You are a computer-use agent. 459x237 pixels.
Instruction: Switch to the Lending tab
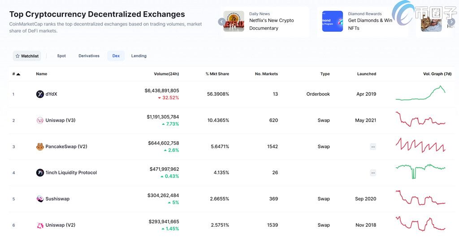[139, 56]
